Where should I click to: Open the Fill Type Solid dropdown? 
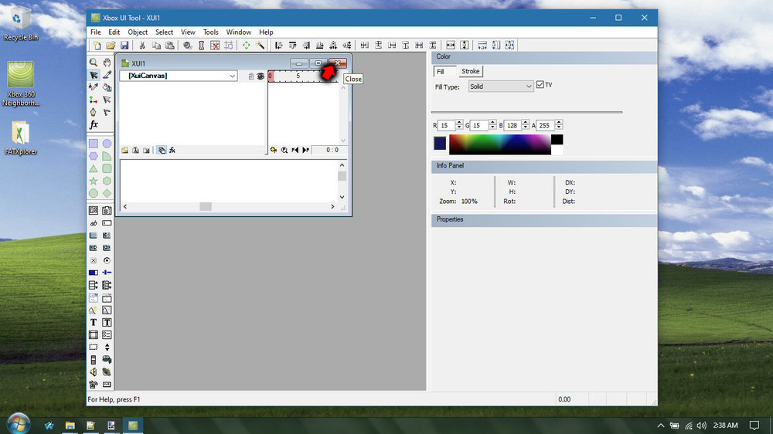point(501,86)
